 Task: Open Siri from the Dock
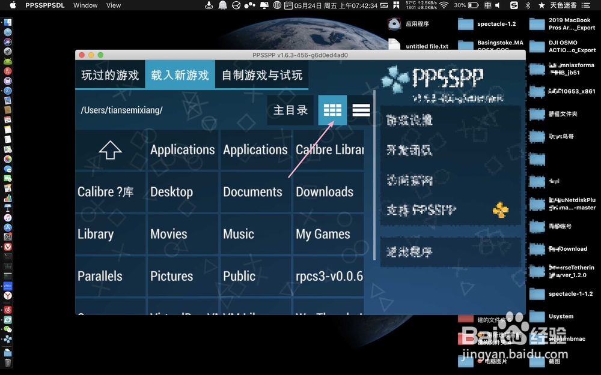8,42
